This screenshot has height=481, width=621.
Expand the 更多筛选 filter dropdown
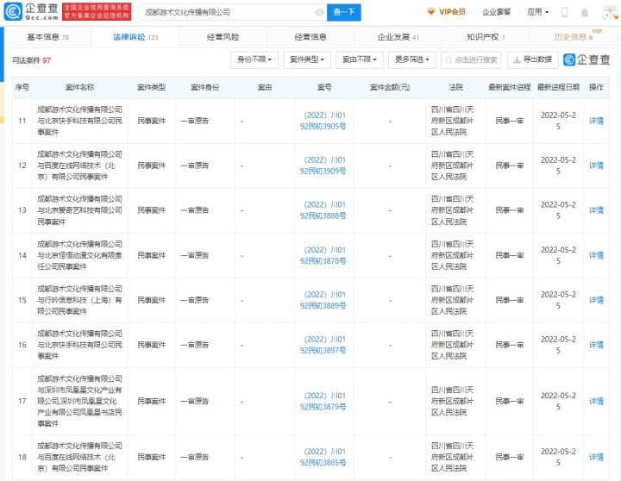point(412,59)
